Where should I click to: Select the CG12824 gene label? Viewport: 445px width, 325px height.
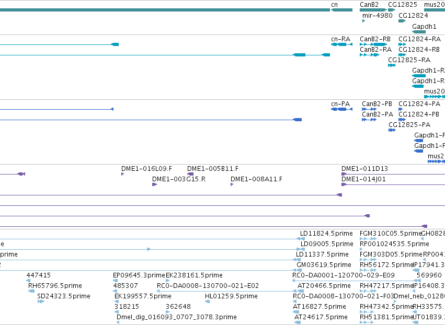[x=413, y=15]
